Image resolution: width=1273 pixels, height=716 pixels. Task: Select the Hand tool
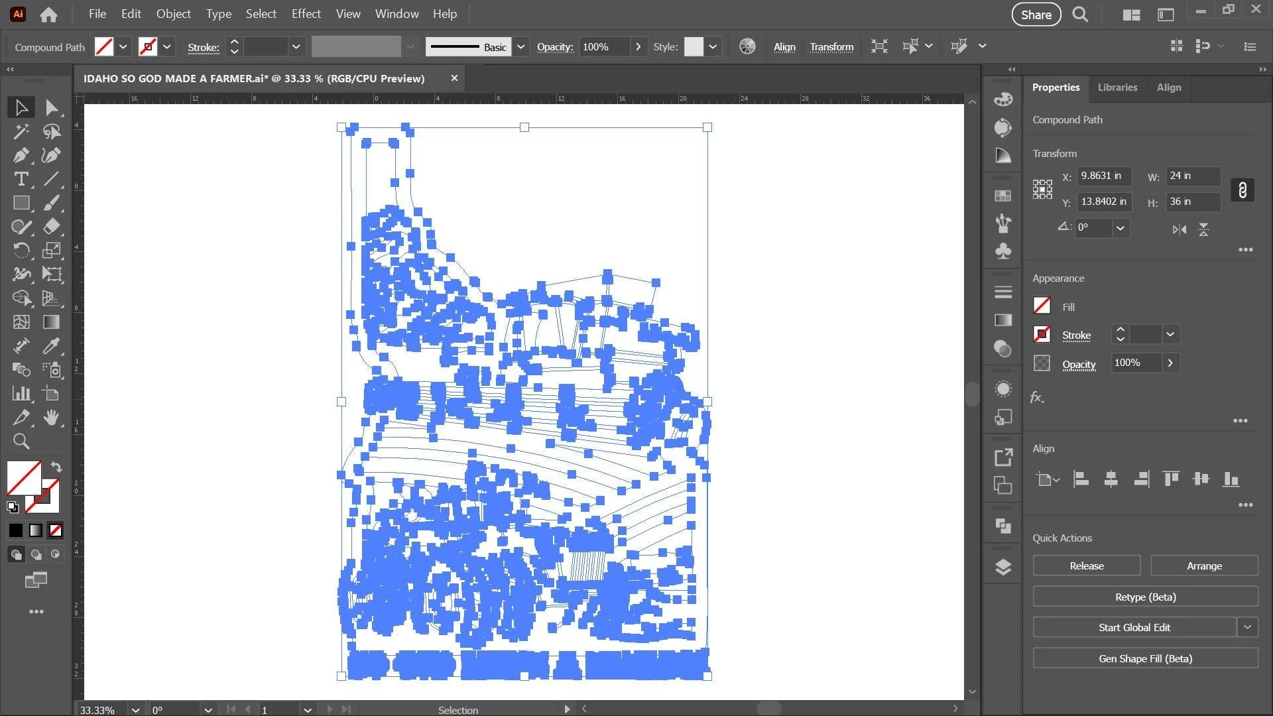click(x=51, y=418)
